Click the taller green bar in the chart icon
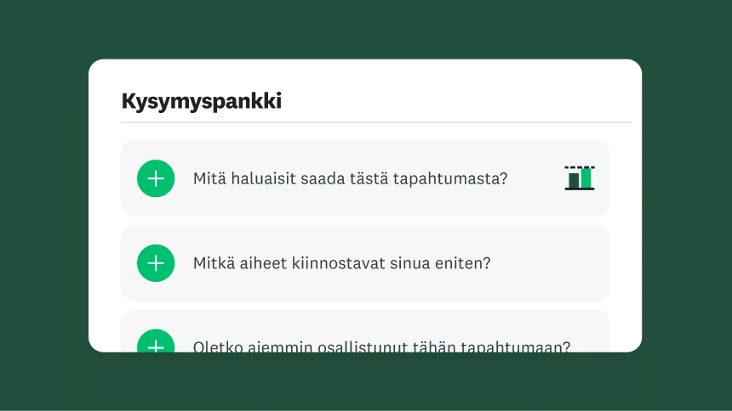 pos(586,178)
